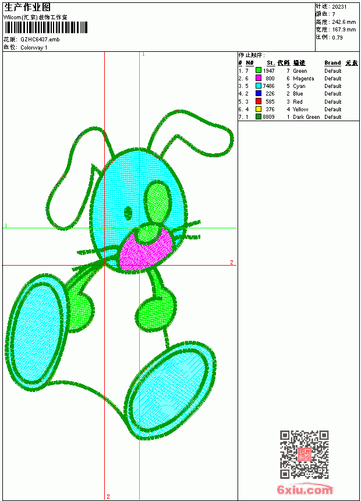Open the 6xiu.com watermark link

coord(305,489)
